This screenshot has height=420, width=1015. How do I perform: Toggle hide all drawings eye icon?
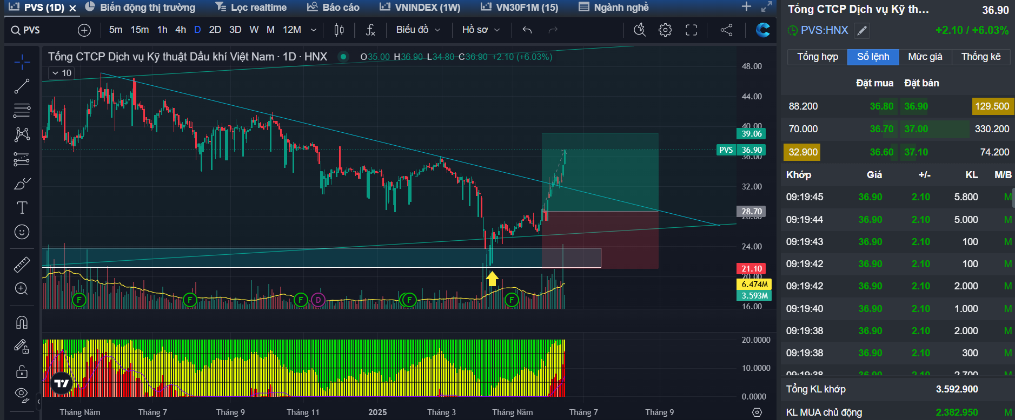(22, 395)
